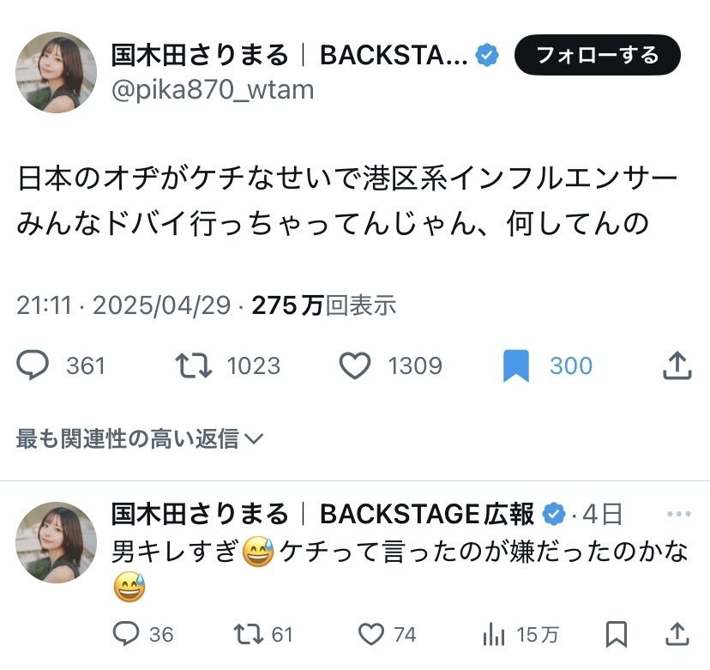Click the verified badge beside main author name
The width and height of the screenshot is (710, 670).
tap(488, 56)
